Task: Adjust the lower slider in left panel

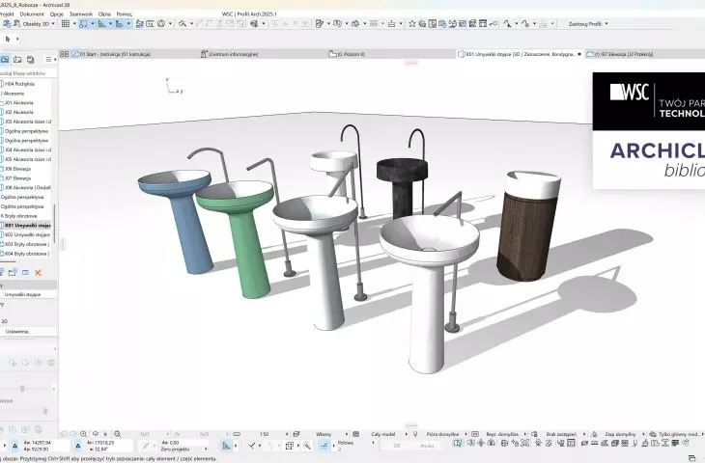Action: pos(45,411)
